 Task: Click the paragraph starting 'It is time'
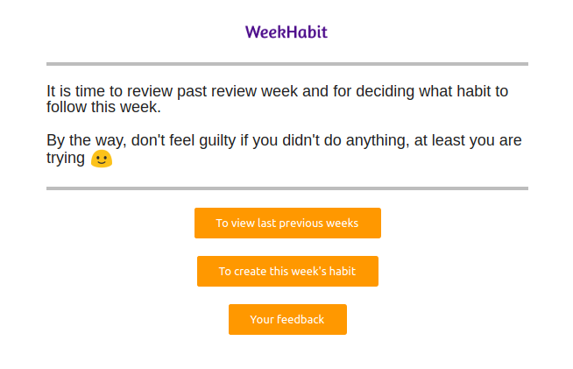pos(278,99)
